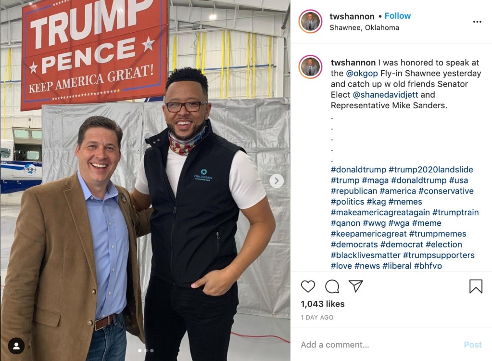Open twshannon username in header

point(352,16)
